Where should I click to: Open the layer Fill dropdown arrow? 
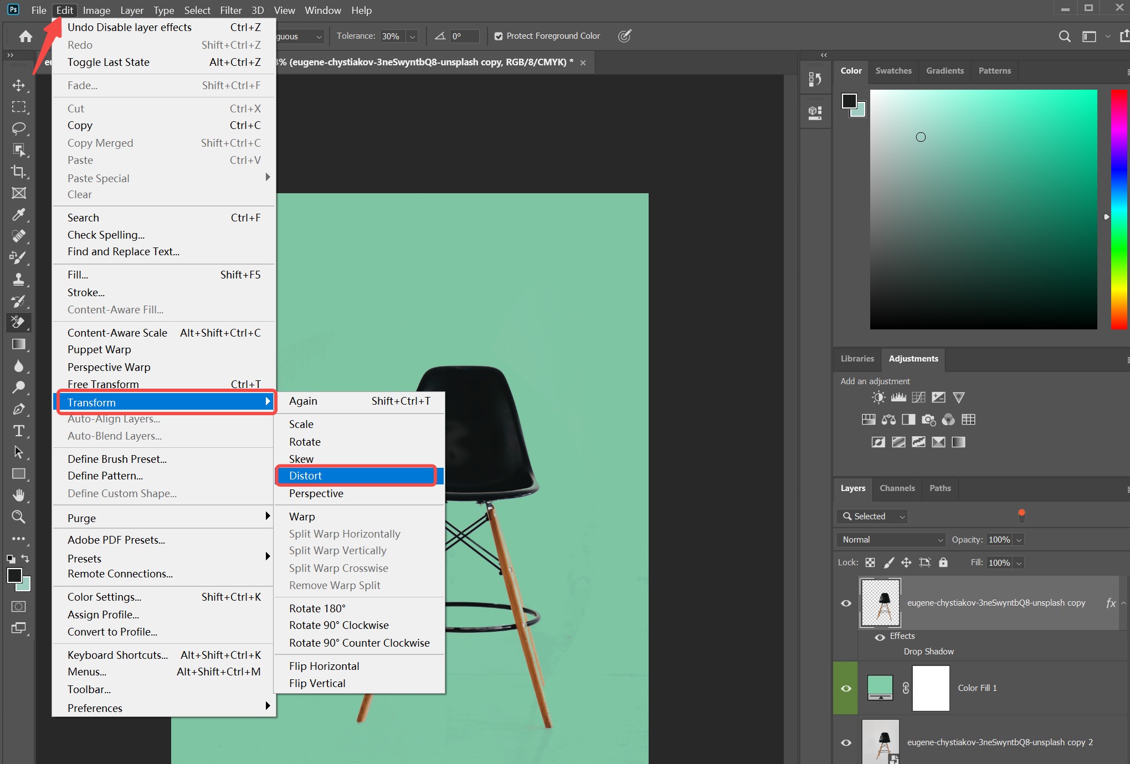[1019, 563]
